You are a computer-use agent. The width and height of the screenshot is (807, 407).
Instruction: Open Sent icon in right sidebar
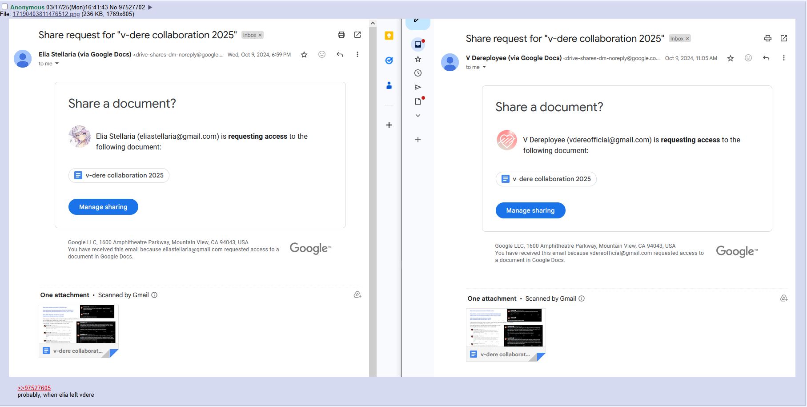point(418,87)
